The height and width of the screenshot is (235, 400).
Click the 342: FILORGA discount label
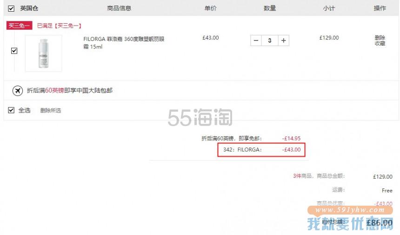[x=242, y=149]
